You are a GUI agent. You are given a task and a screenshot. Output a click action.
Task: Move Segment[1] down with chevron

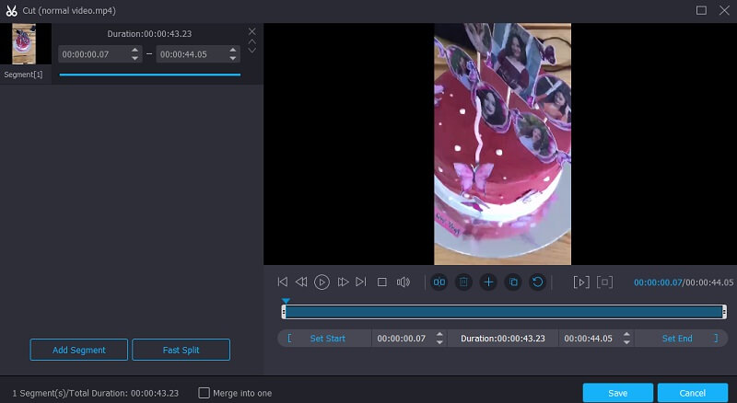pyautogui.click(x=252, y=50)
